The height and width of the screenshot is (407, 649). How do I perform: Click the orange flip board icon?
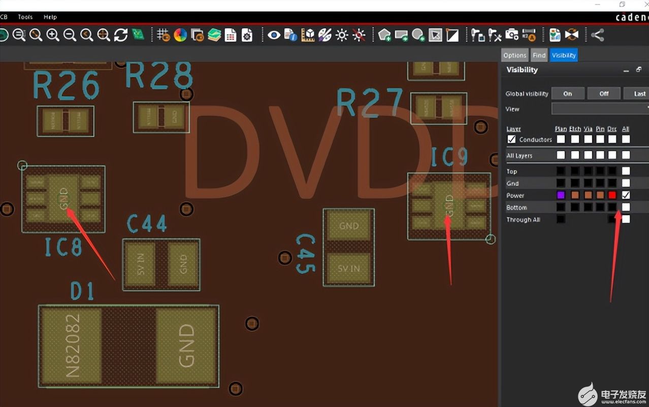coord(572,35)
